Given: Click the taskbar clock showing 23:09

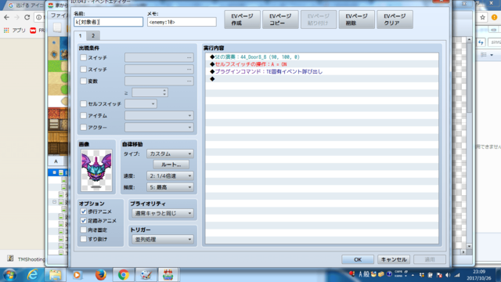Looking at the screenshot, I should click(479, 275).
